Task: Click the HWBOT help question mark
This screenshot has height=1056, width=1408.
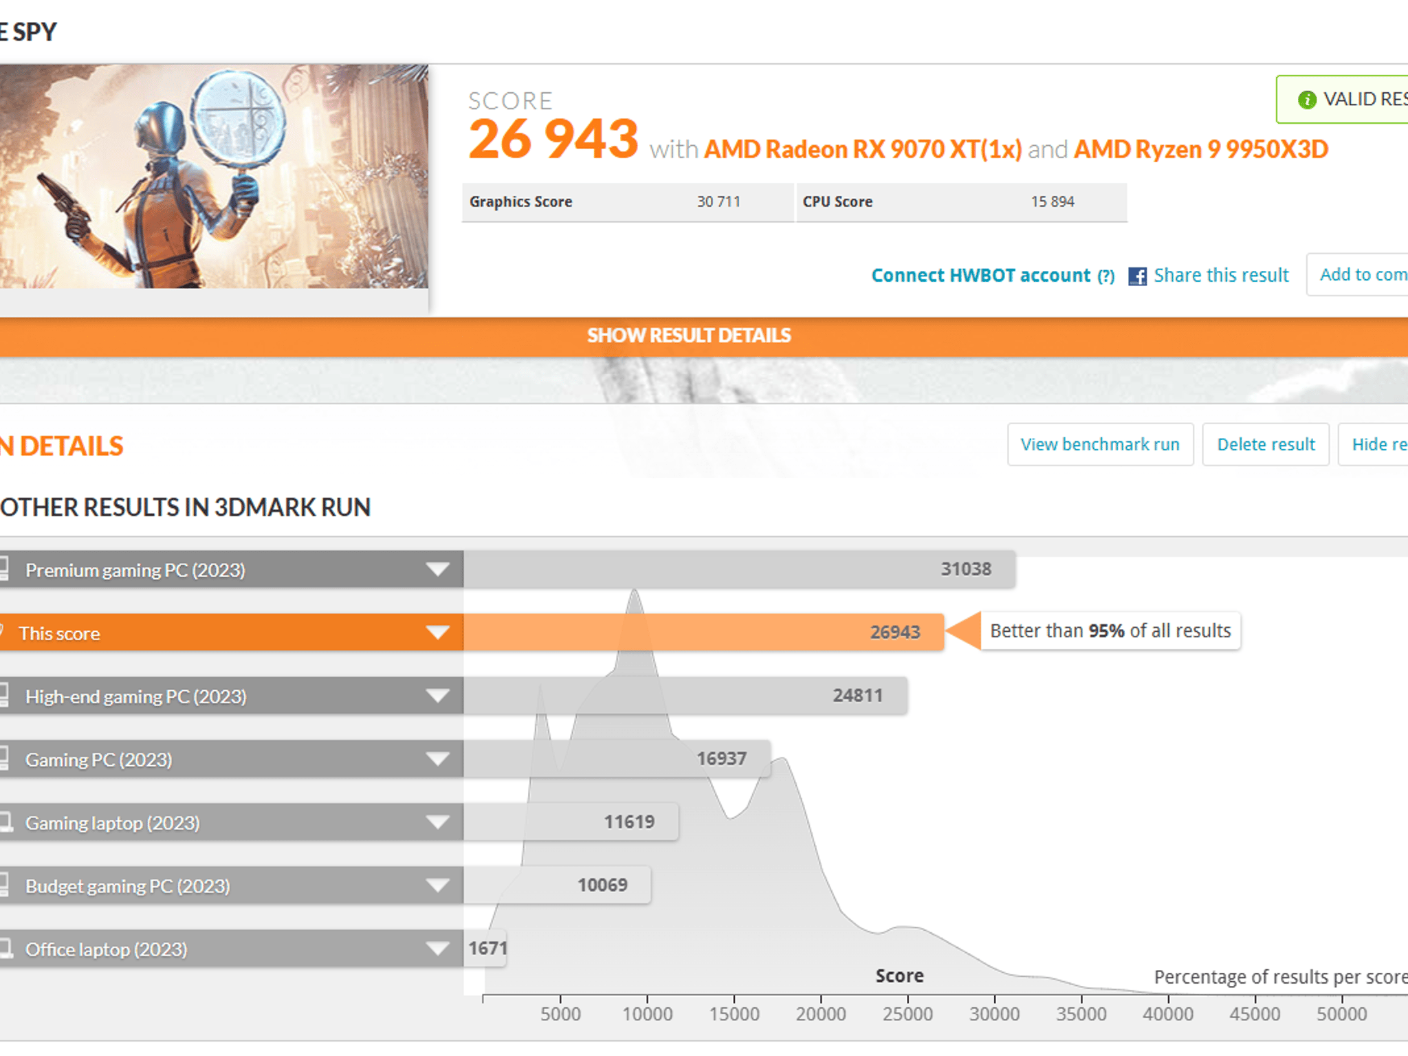Action: 1106,276
